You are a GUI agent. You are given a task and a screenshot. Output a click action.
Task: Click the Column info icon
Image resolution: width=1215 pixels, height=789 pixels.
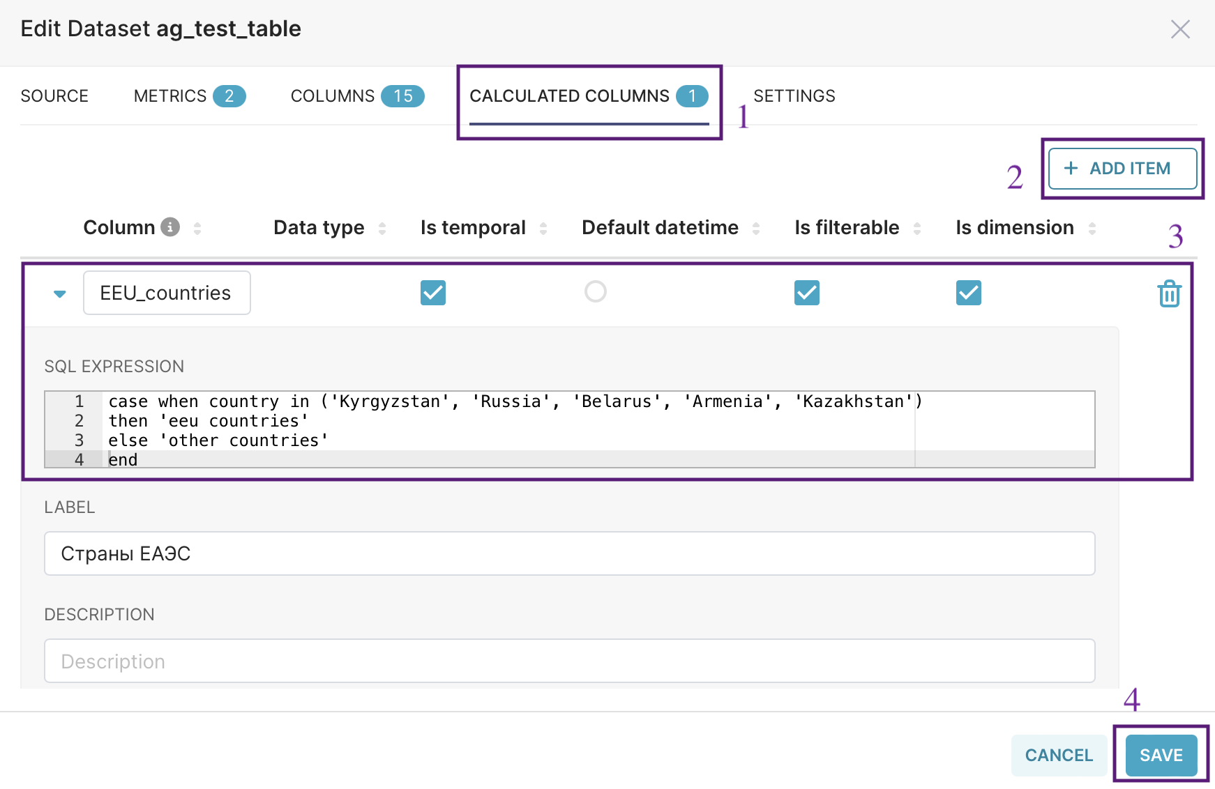tap(170, 227)
